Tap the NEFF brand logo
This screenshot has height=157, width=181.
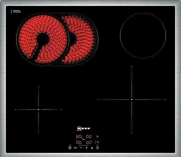[84, 129]
